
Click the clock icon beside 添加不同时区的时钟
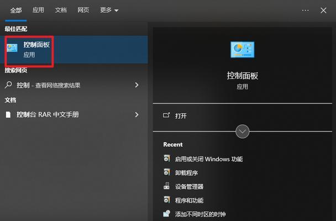(x=166, y=213)
